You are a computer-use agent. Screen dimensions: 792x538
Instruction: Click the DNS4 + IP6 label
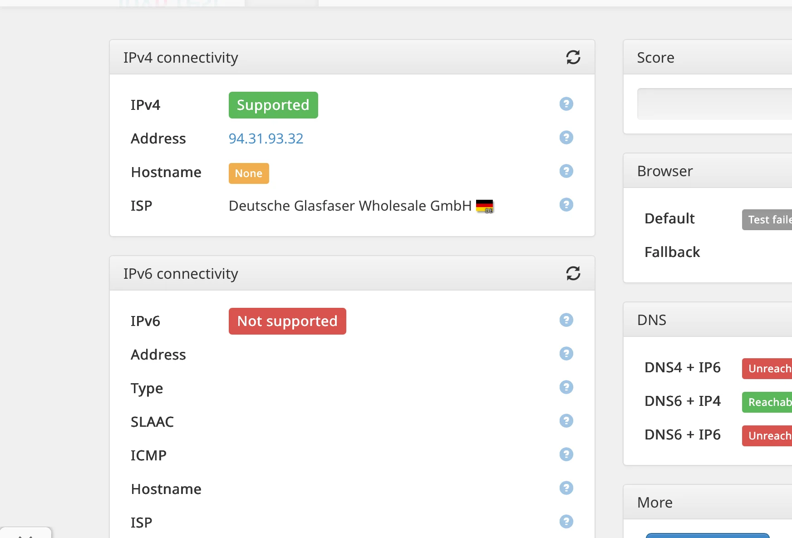[683, 367]
